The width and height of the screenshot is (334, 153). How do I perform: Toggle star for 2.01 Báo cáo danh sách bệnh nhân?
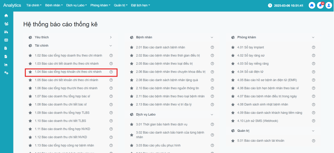pyautogui.click(x=132, y=47)
